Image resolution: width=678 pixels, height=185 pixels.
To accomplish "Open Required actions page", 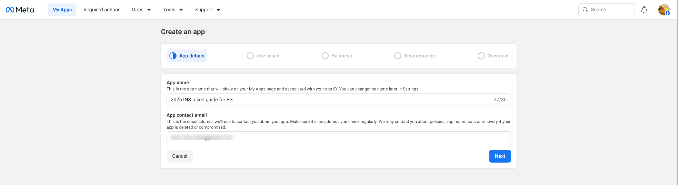I will (102, 10).
